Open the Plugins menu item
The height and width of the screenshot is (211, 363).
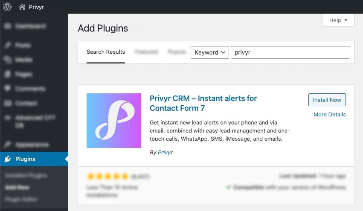click(26, 159)
